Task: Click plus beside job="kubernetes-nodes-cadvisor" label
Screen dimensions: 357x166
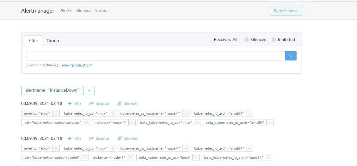Action: point(87,123)
